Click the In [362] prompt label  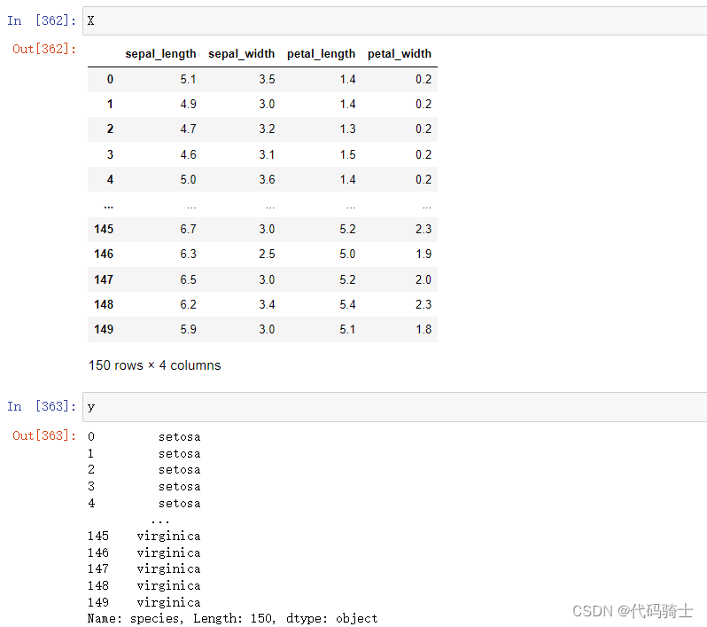click(x=41, y=20)
